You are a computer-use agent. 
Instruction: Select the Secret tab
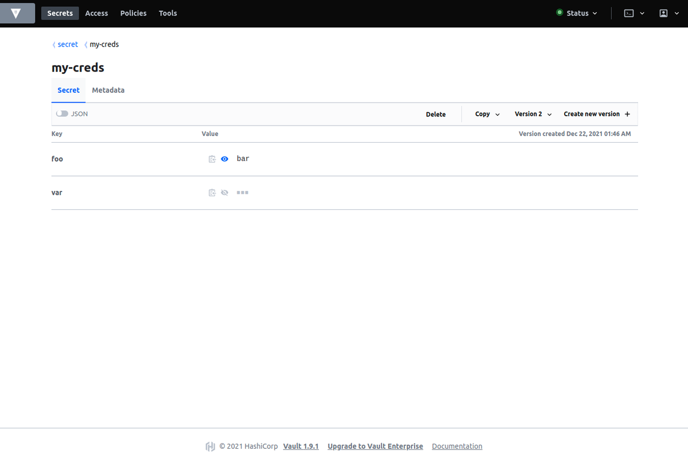click(x=69, y=90)
